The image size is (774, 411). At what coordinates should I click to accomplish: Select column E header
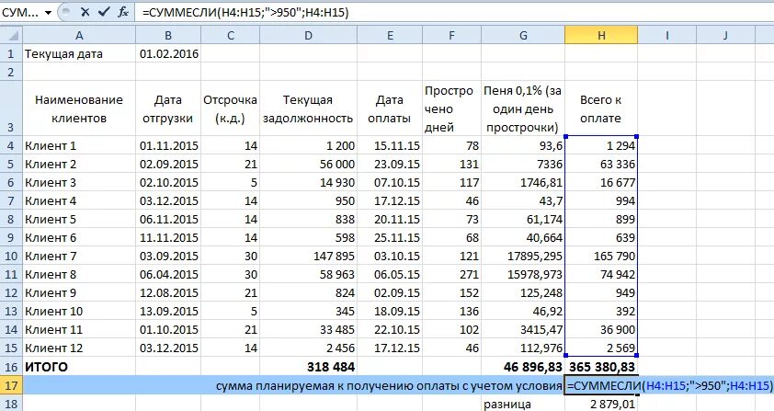point(390,36)
